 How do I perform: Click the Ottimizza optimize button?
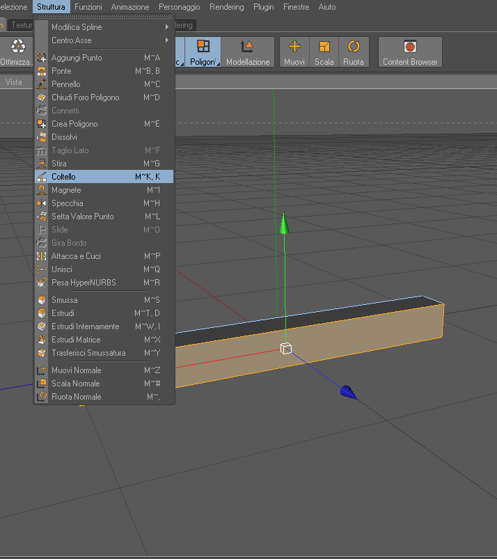click(17, 52)
